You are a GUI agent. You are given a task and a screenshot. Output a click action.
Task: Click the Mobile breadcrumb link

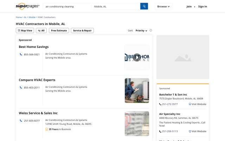(32, 17)
